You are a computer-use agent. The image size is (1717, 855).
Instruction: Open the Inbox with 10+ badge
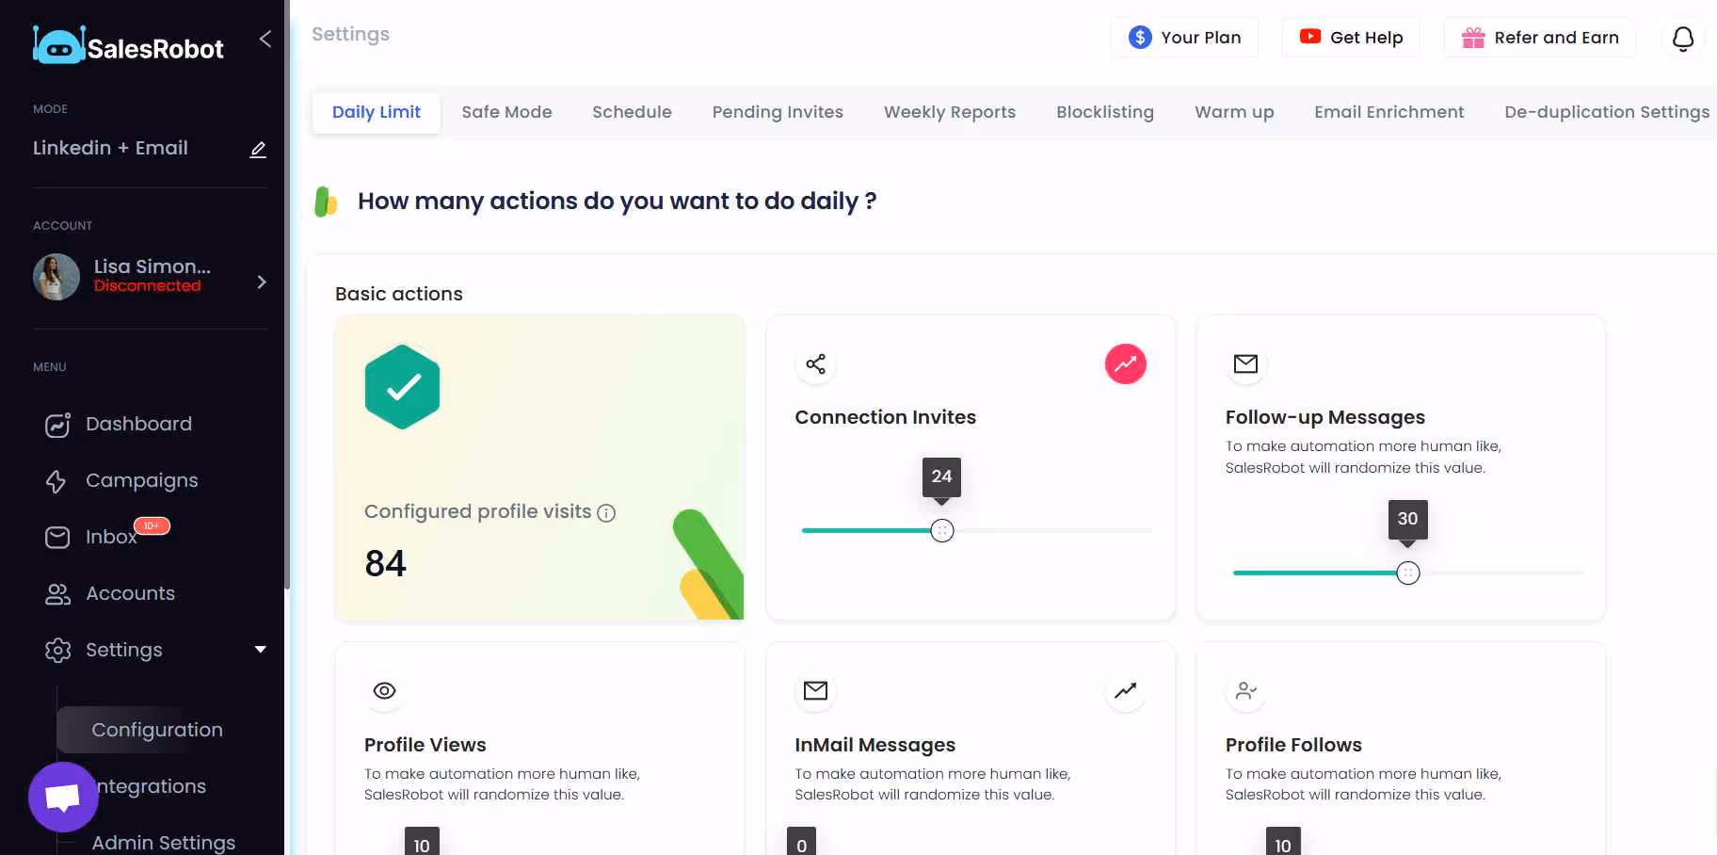(x=110, y=537)
